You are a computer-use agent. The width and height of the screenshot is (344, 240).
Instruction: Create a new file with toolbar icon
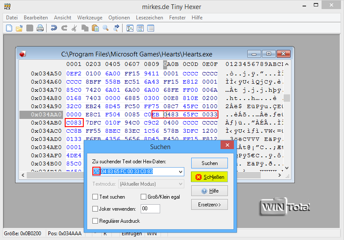9,28
